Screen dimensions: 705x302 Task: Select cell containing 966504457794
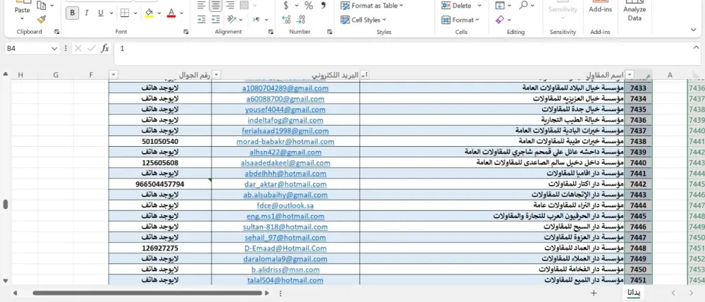click(159, 184)
